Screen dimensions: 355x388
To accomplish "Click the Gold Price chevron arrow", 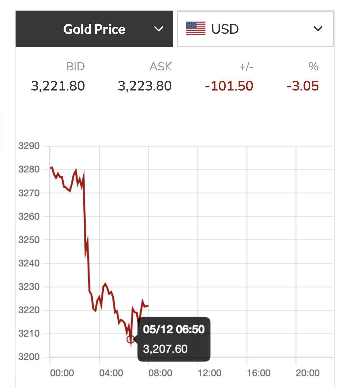I will point(159,29).
